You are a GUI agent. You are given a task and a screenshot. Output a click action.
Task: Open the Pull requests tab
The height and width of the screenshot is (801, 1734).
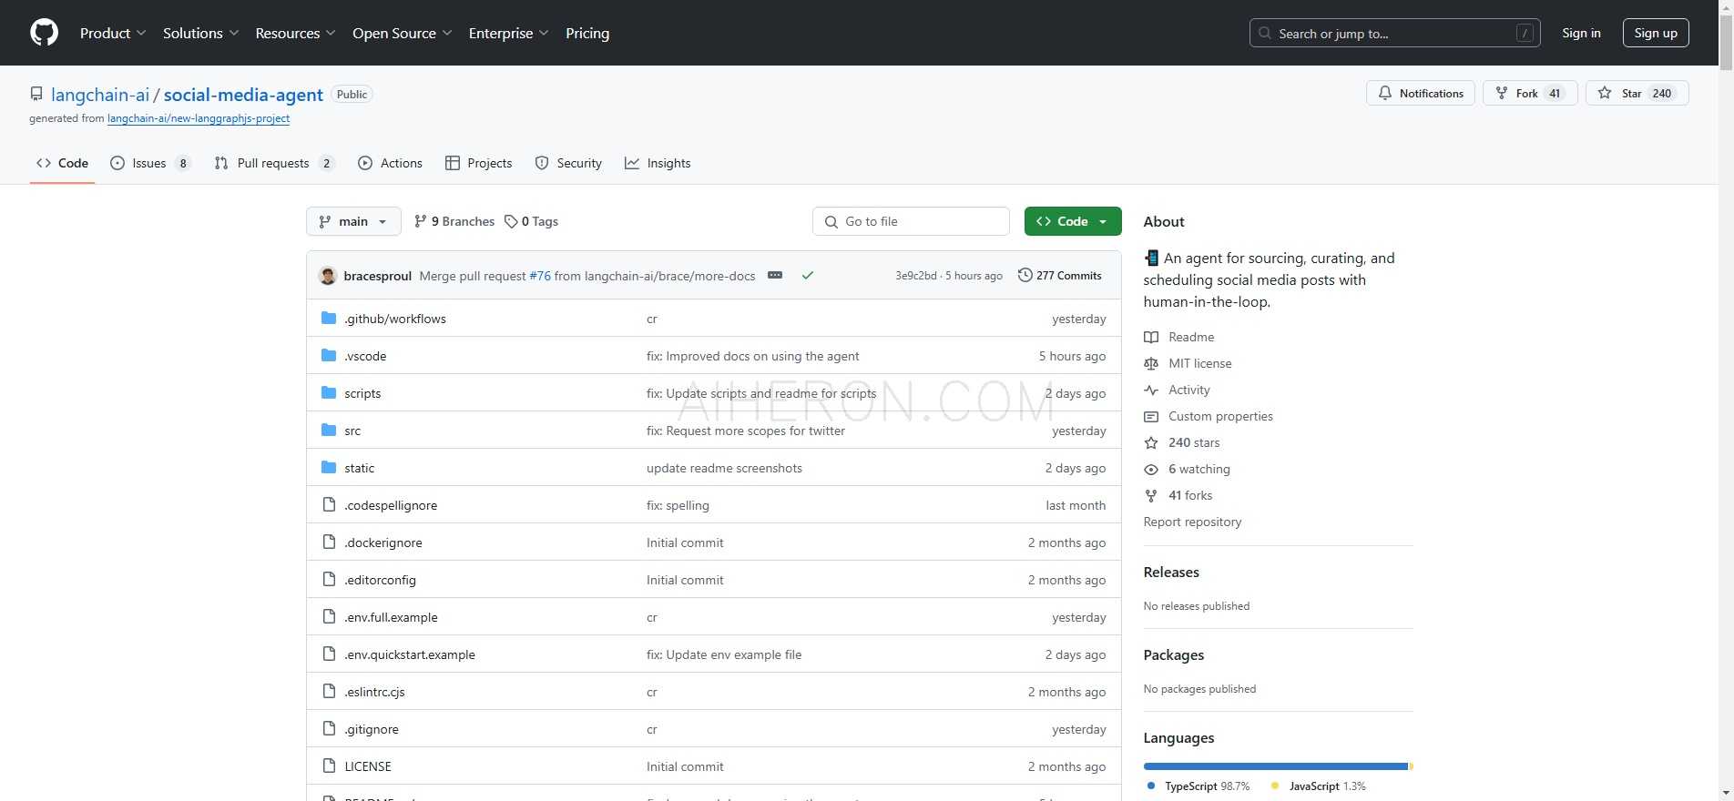coord(274,163)
